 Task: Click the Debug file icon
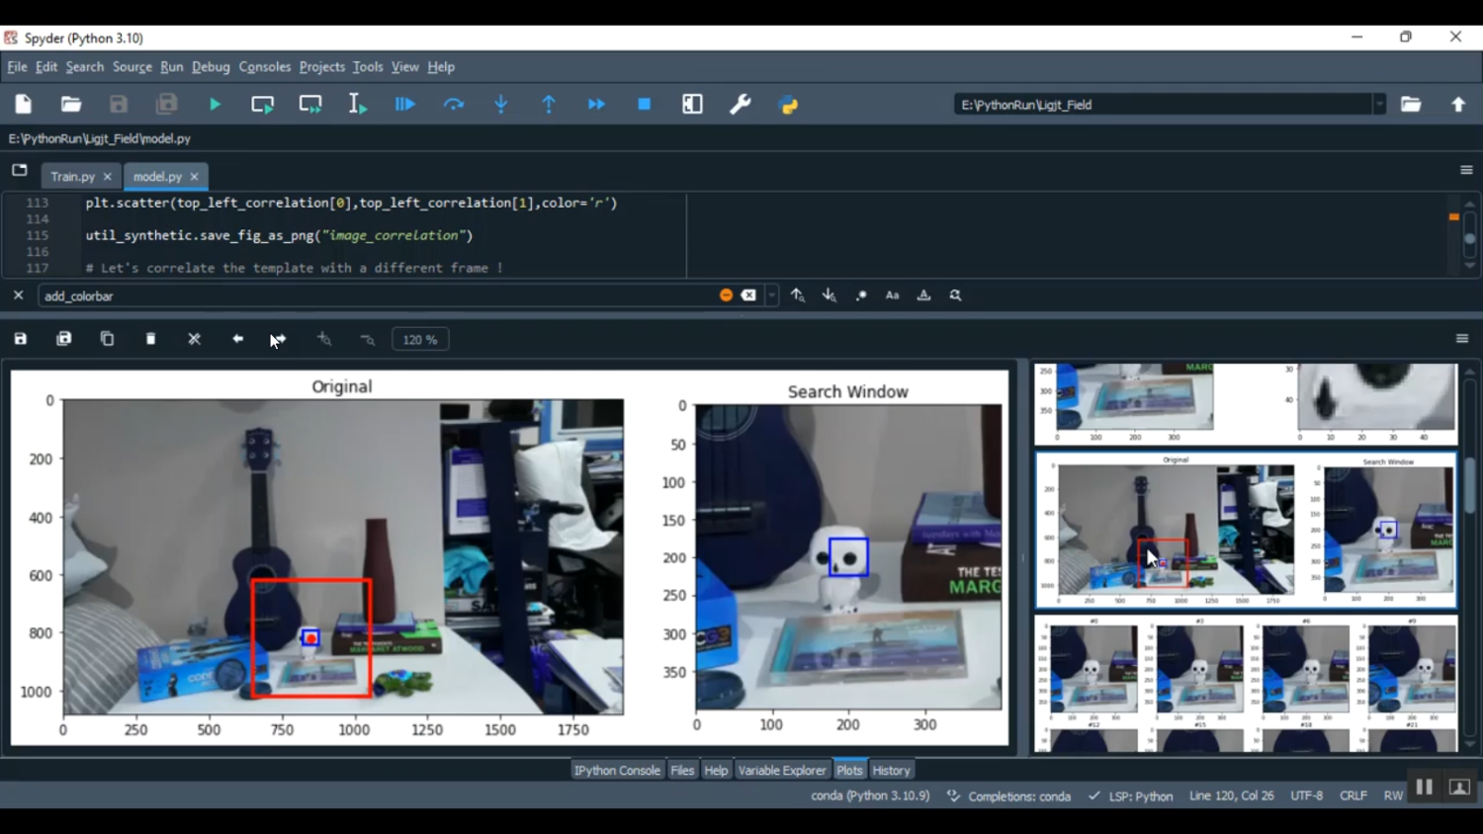[405, 105]
